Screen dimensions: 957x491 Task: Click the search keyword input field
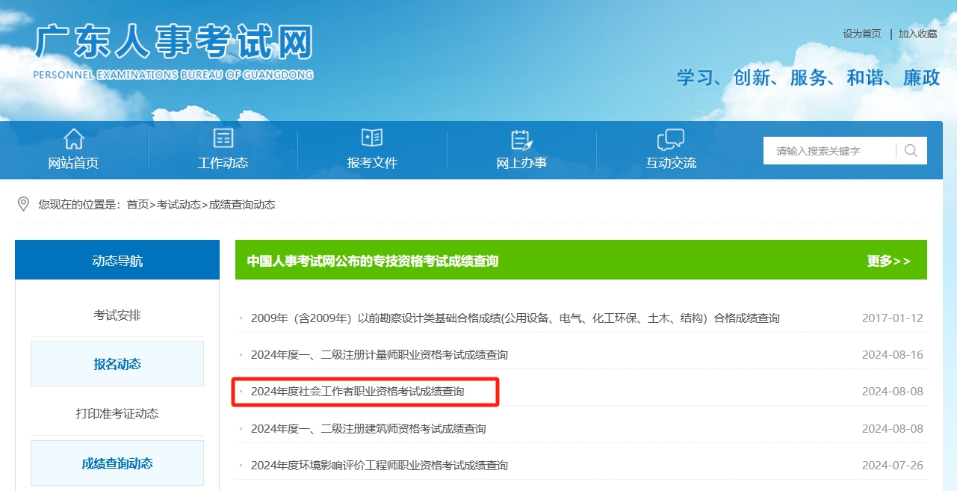[x=829, y=150]
